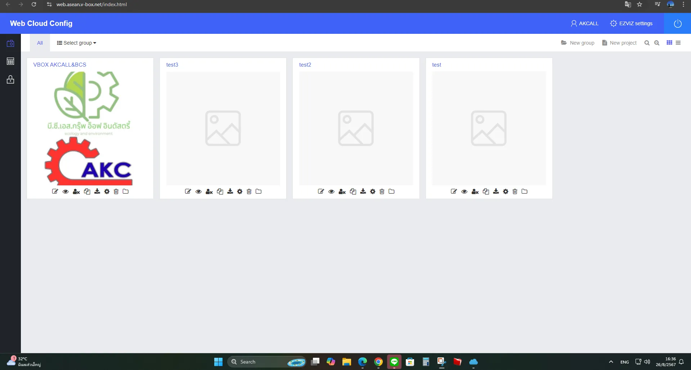Remove user from VBOX AKCALL&BCS project
The image size is (691, 370).
[76, 191]
